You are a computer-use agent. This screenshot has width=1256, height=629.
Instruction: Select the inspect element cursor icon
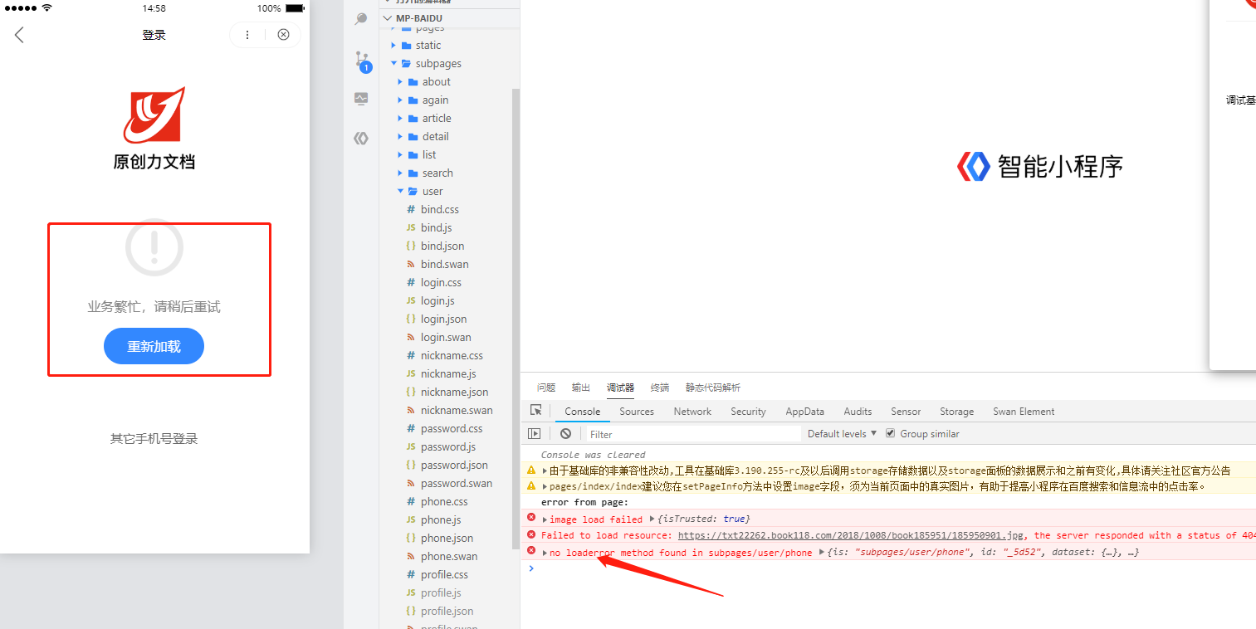tap(536, 411)
